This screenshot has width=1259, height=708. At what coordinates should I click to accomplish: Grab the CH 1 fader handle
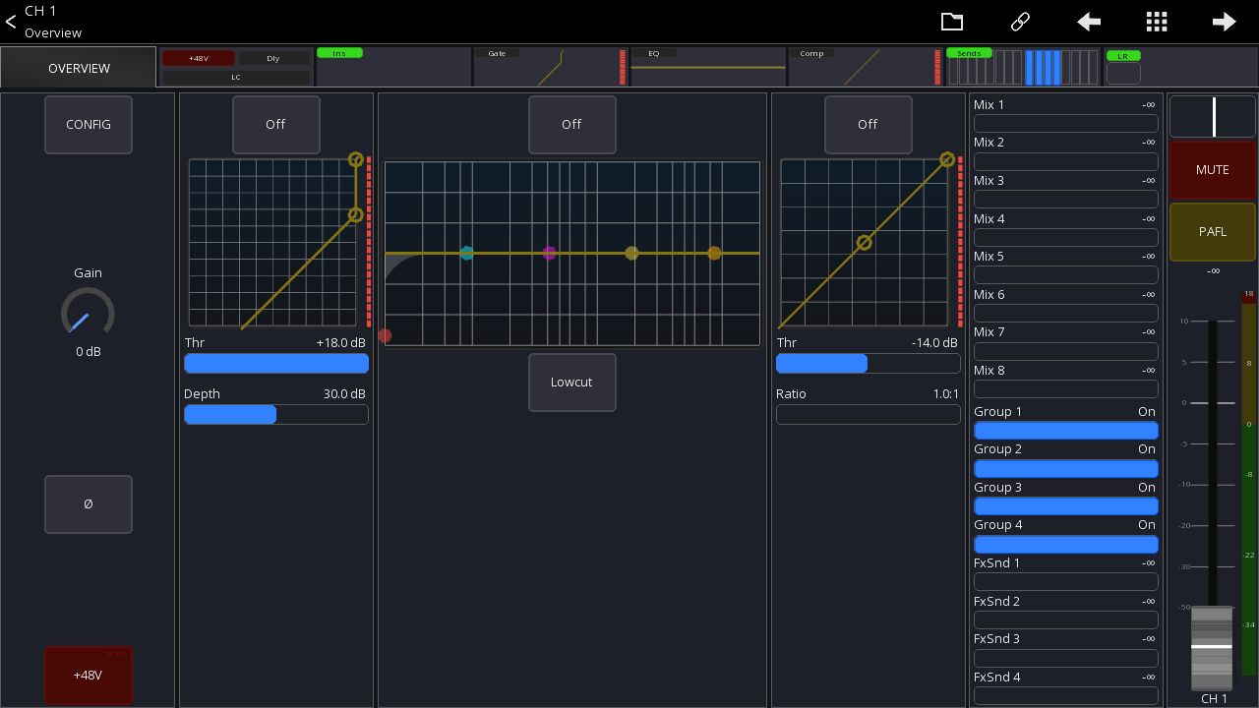click(1212, 648)
